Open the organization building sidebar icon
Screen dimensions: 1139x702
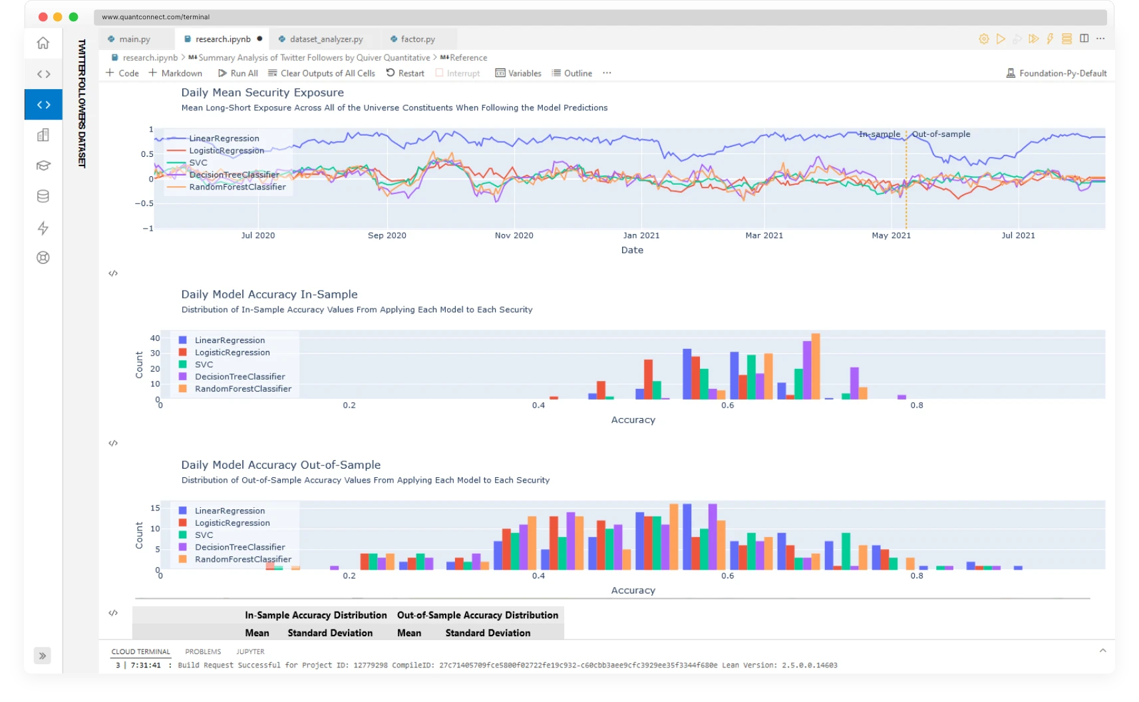pyautogui.click(x=43, y=135)
